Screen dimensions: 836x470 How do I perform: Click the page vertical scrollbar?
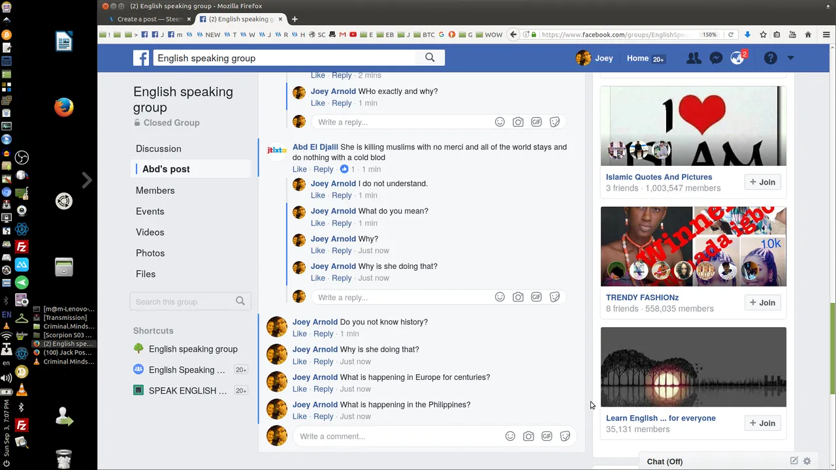(x=831, y=349)
